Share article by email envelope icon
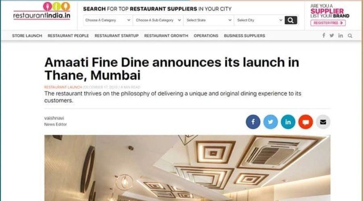The image size is (363, 201). click(323, 122)
